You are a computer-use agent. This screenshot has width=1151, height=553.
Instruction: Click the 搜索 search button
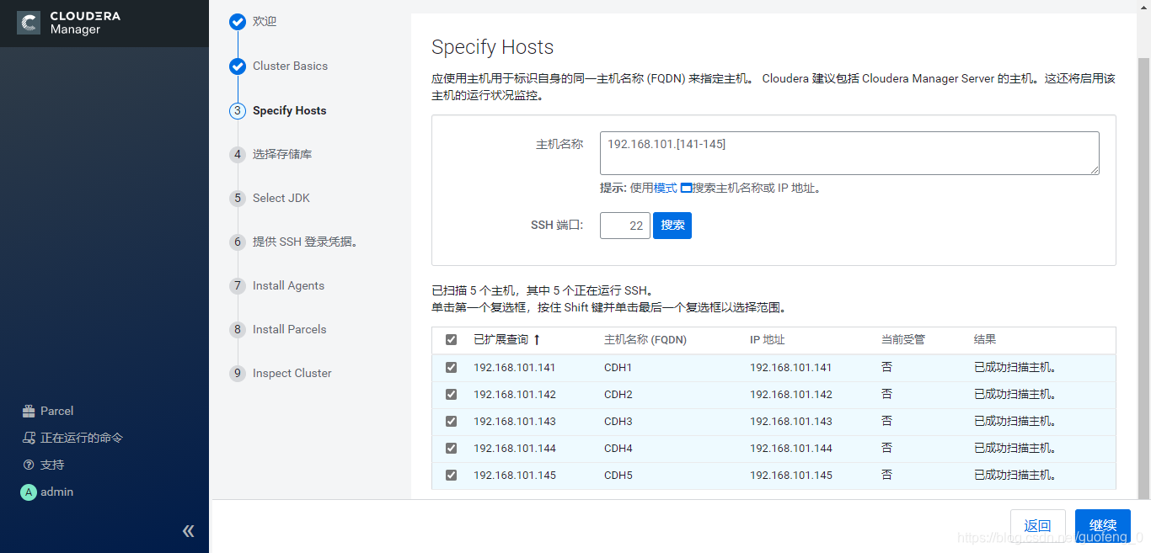click(x=672, y=226)
